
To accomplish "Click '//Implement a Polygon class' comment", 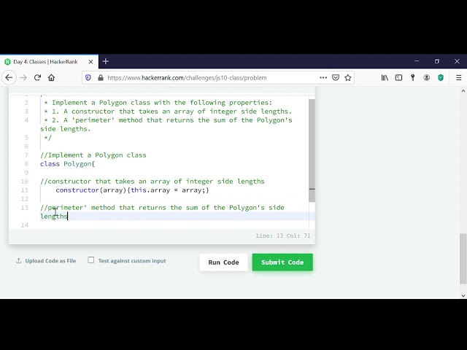I will click(x=93, y=155).
